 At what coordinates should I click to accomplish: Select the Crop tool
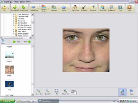[x=120, y=8]
